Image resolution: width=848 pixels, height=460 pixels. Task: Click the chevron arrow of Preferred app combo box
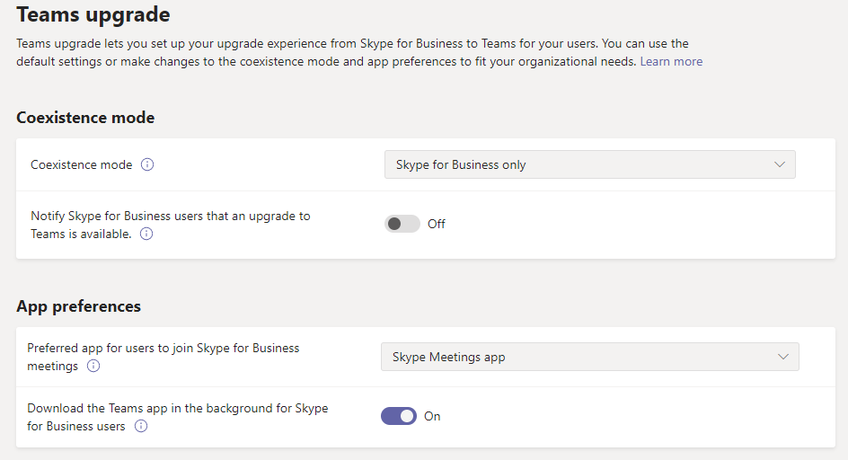tap(783, 357)
